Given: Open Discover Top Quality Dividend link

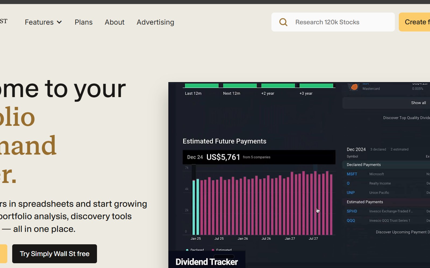Looking at the screenshot, I should tap(406, 118).
